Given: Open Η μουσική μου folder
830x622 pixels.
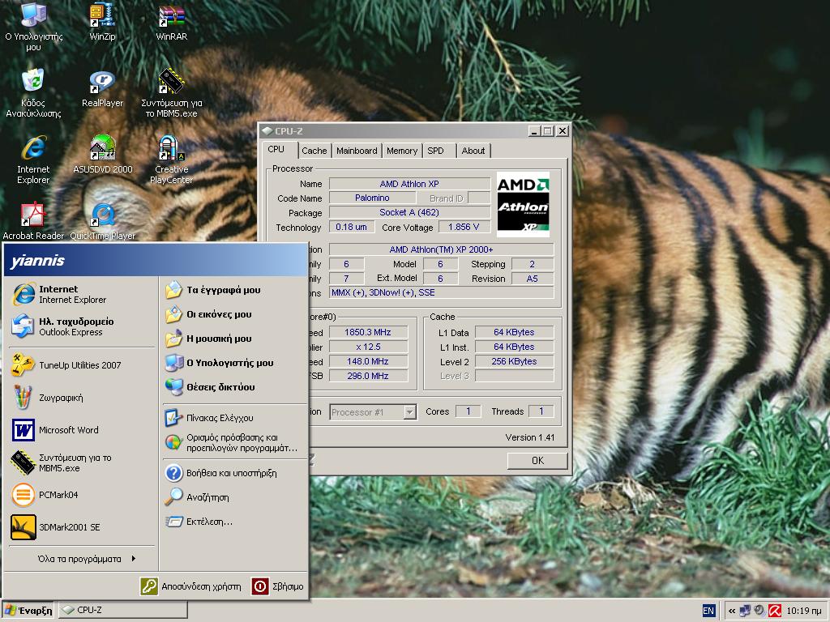Looking at the screenshot, I should tap(233, 339).
